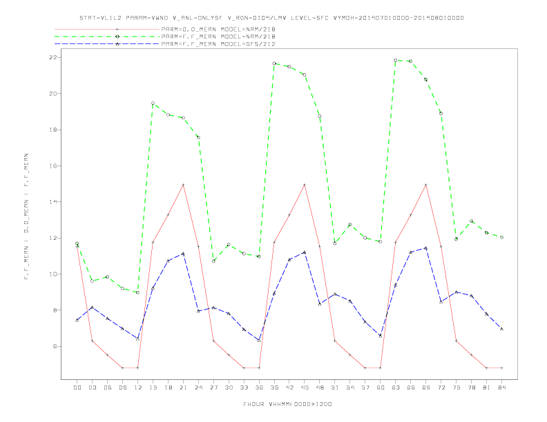Select legend entry PARM=O.O_MEAN MODEL=NAM/218

(218, 29)
